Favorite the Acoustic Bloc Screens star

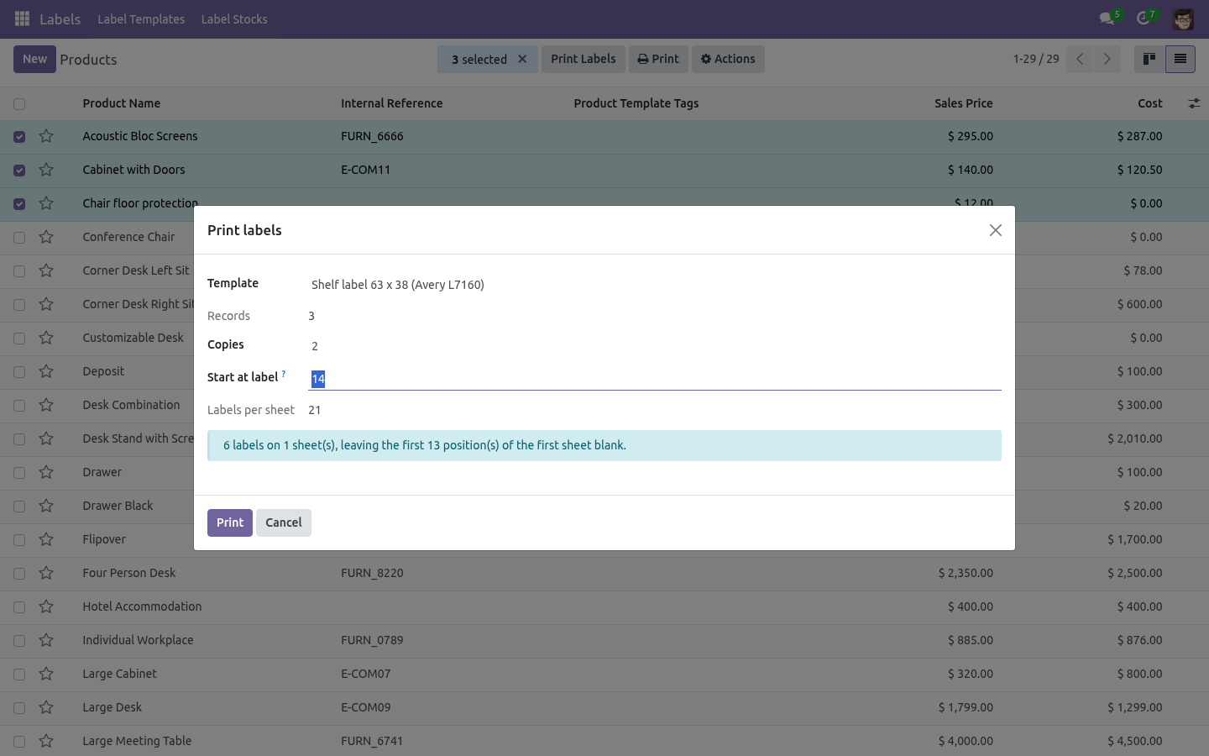click(46, 136)
